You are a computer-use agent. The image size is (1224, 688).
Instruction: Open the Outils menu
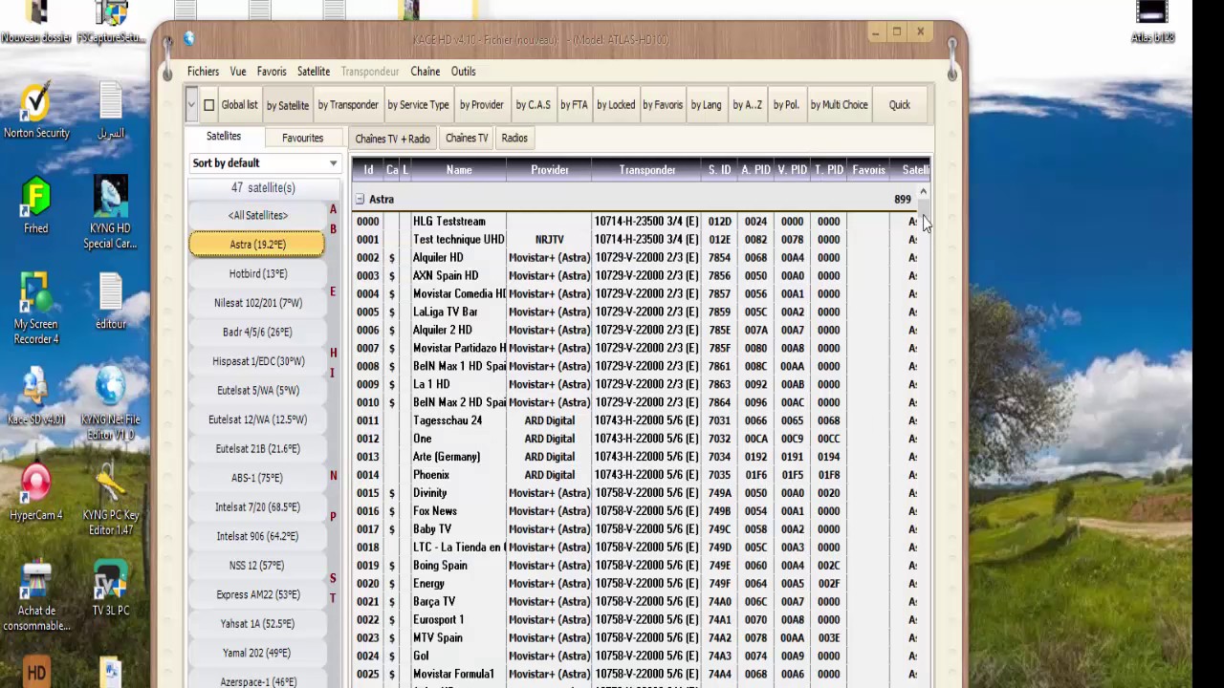pyautogui.click(x=464, y=72)
